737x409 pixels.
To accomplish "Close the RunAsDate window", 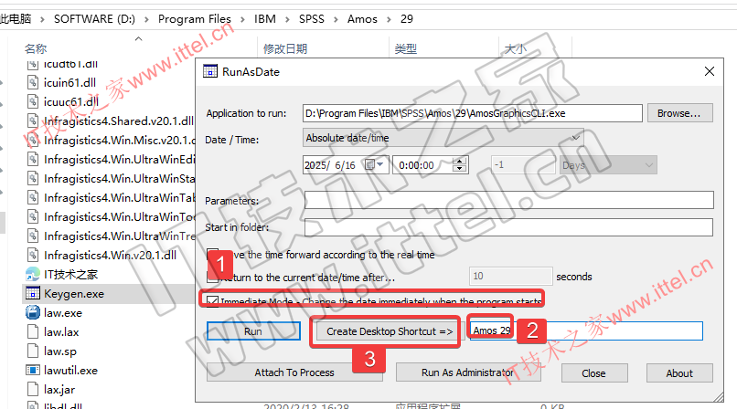I will pyautogui.click(x=710, y=71).
